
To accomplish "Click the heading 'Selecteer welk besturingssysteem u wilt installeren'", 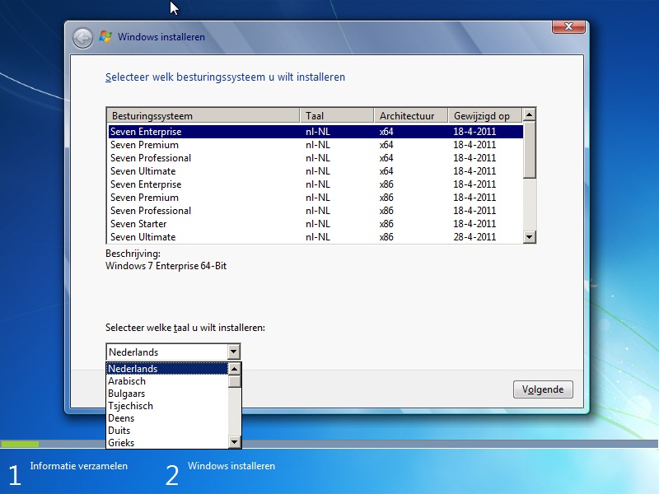I will click(225, 77).
